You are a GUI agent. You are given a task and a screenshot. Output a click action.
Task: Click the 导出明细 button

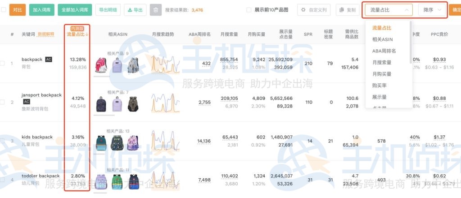(108, 10)
